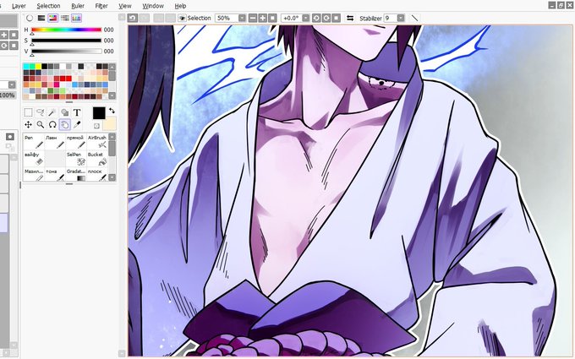
Task: Select the Zoom magnifier tool
Action: 41,124
